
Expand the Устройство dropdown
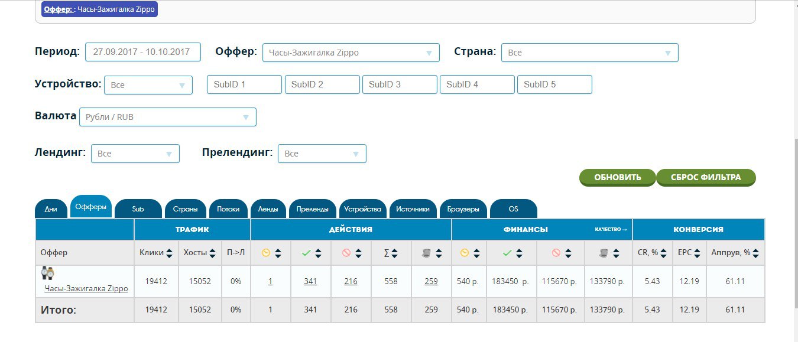coord(148,85)
